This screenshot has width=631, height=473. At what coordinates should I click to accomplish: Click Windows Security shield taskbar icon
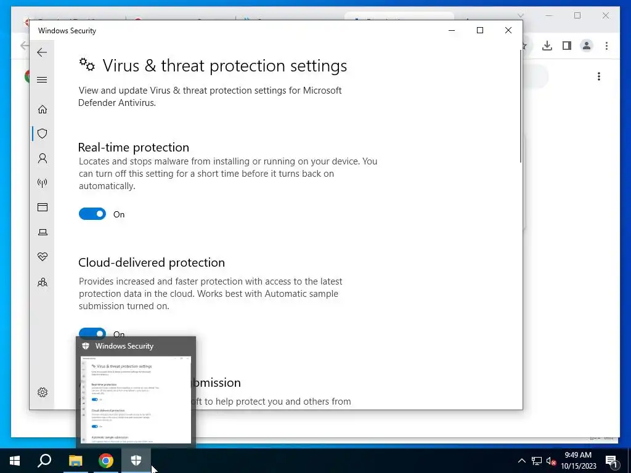136,461
